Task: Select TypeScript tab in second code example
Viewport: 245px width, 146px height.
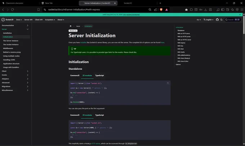Action: pyautogui.click(x=99, y=115)
